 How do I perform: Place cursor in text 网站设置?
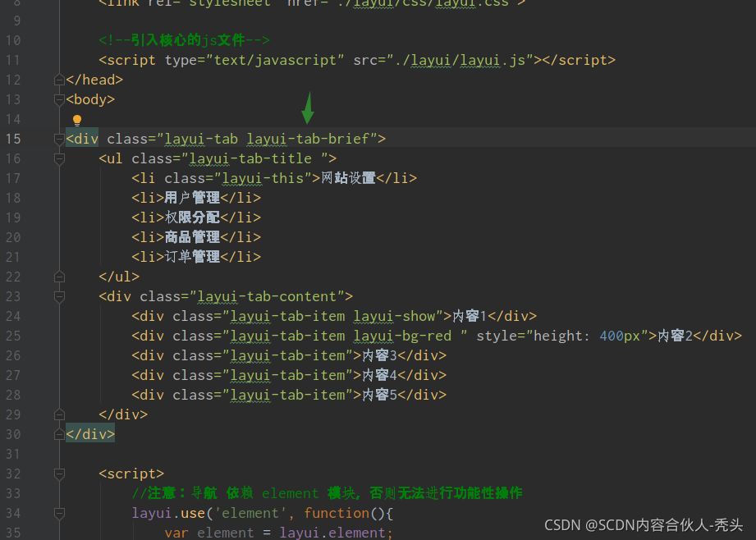coord(348,178)
